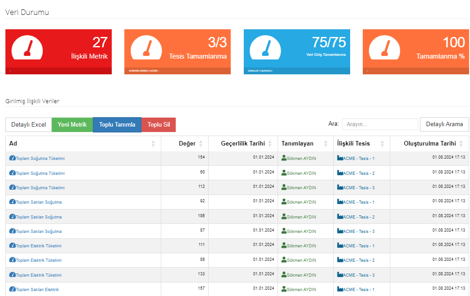Screen dimensions: 470x296
Task: Click metric icon beside value 154 row
Action: [x=13, y=159]
